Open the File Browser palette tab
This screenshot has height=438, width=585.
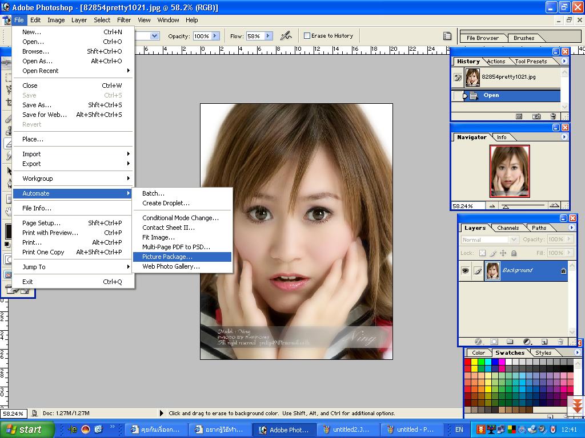482,38
